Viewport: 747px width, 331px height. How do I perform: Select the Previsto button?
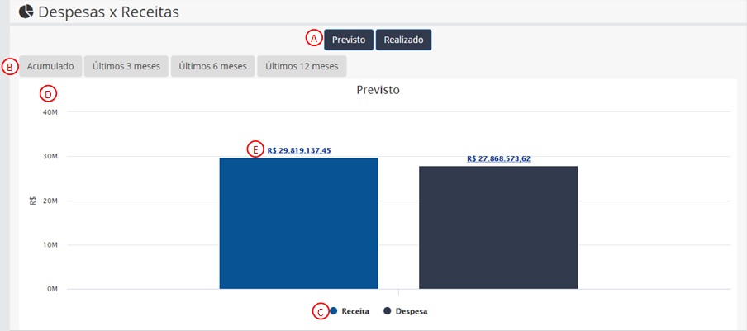point(349,40)
